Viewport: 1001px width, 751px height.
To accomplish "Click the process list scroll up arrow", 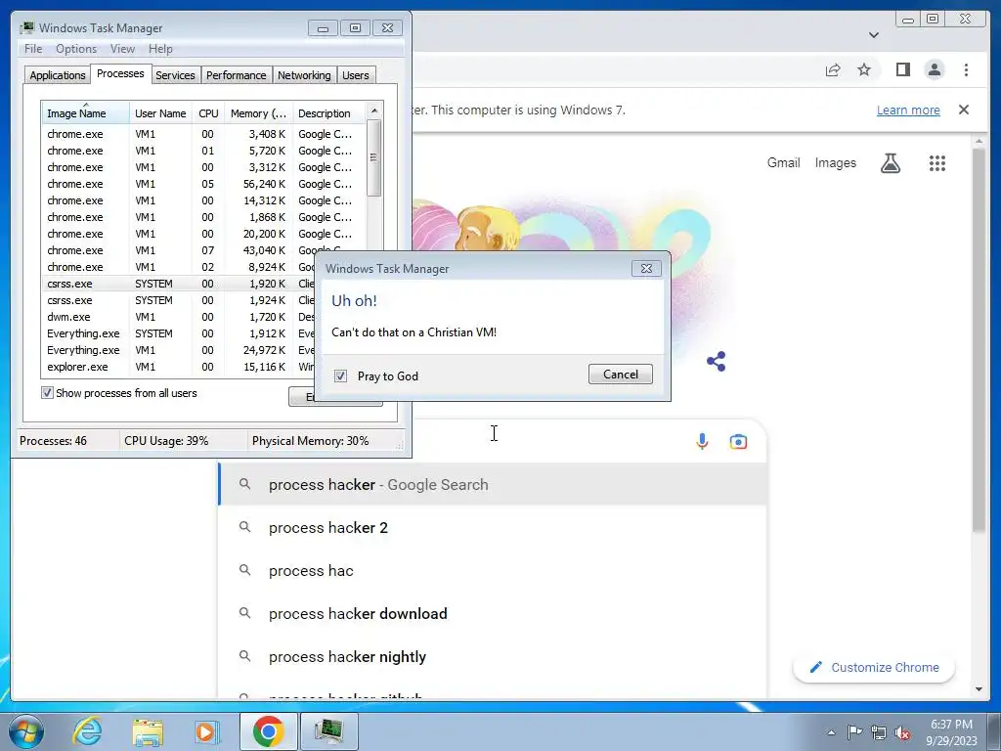I will [x=374, y=110].
